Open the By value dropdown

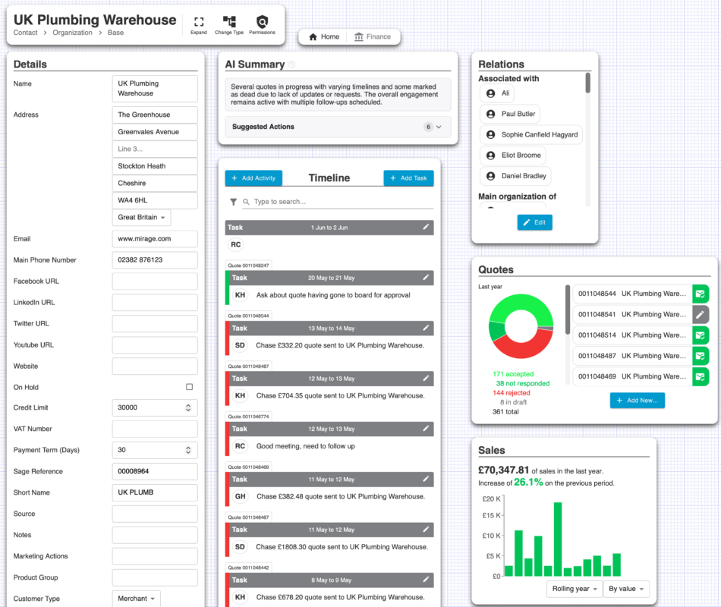click(626, 589)
